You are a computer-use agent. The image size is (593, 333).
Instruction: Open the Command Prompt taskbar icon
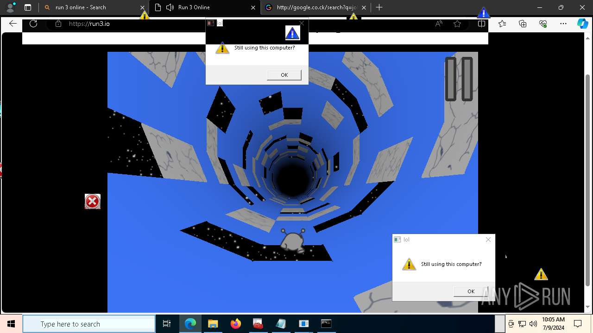click(326, 324)
